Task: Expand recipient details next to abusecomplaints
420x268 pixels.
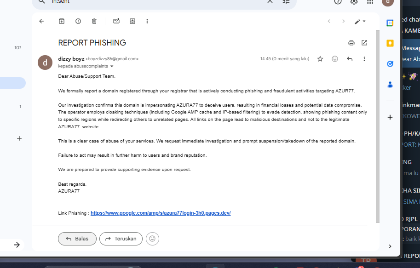Action: pyautogui.click(x=112, y=66)
